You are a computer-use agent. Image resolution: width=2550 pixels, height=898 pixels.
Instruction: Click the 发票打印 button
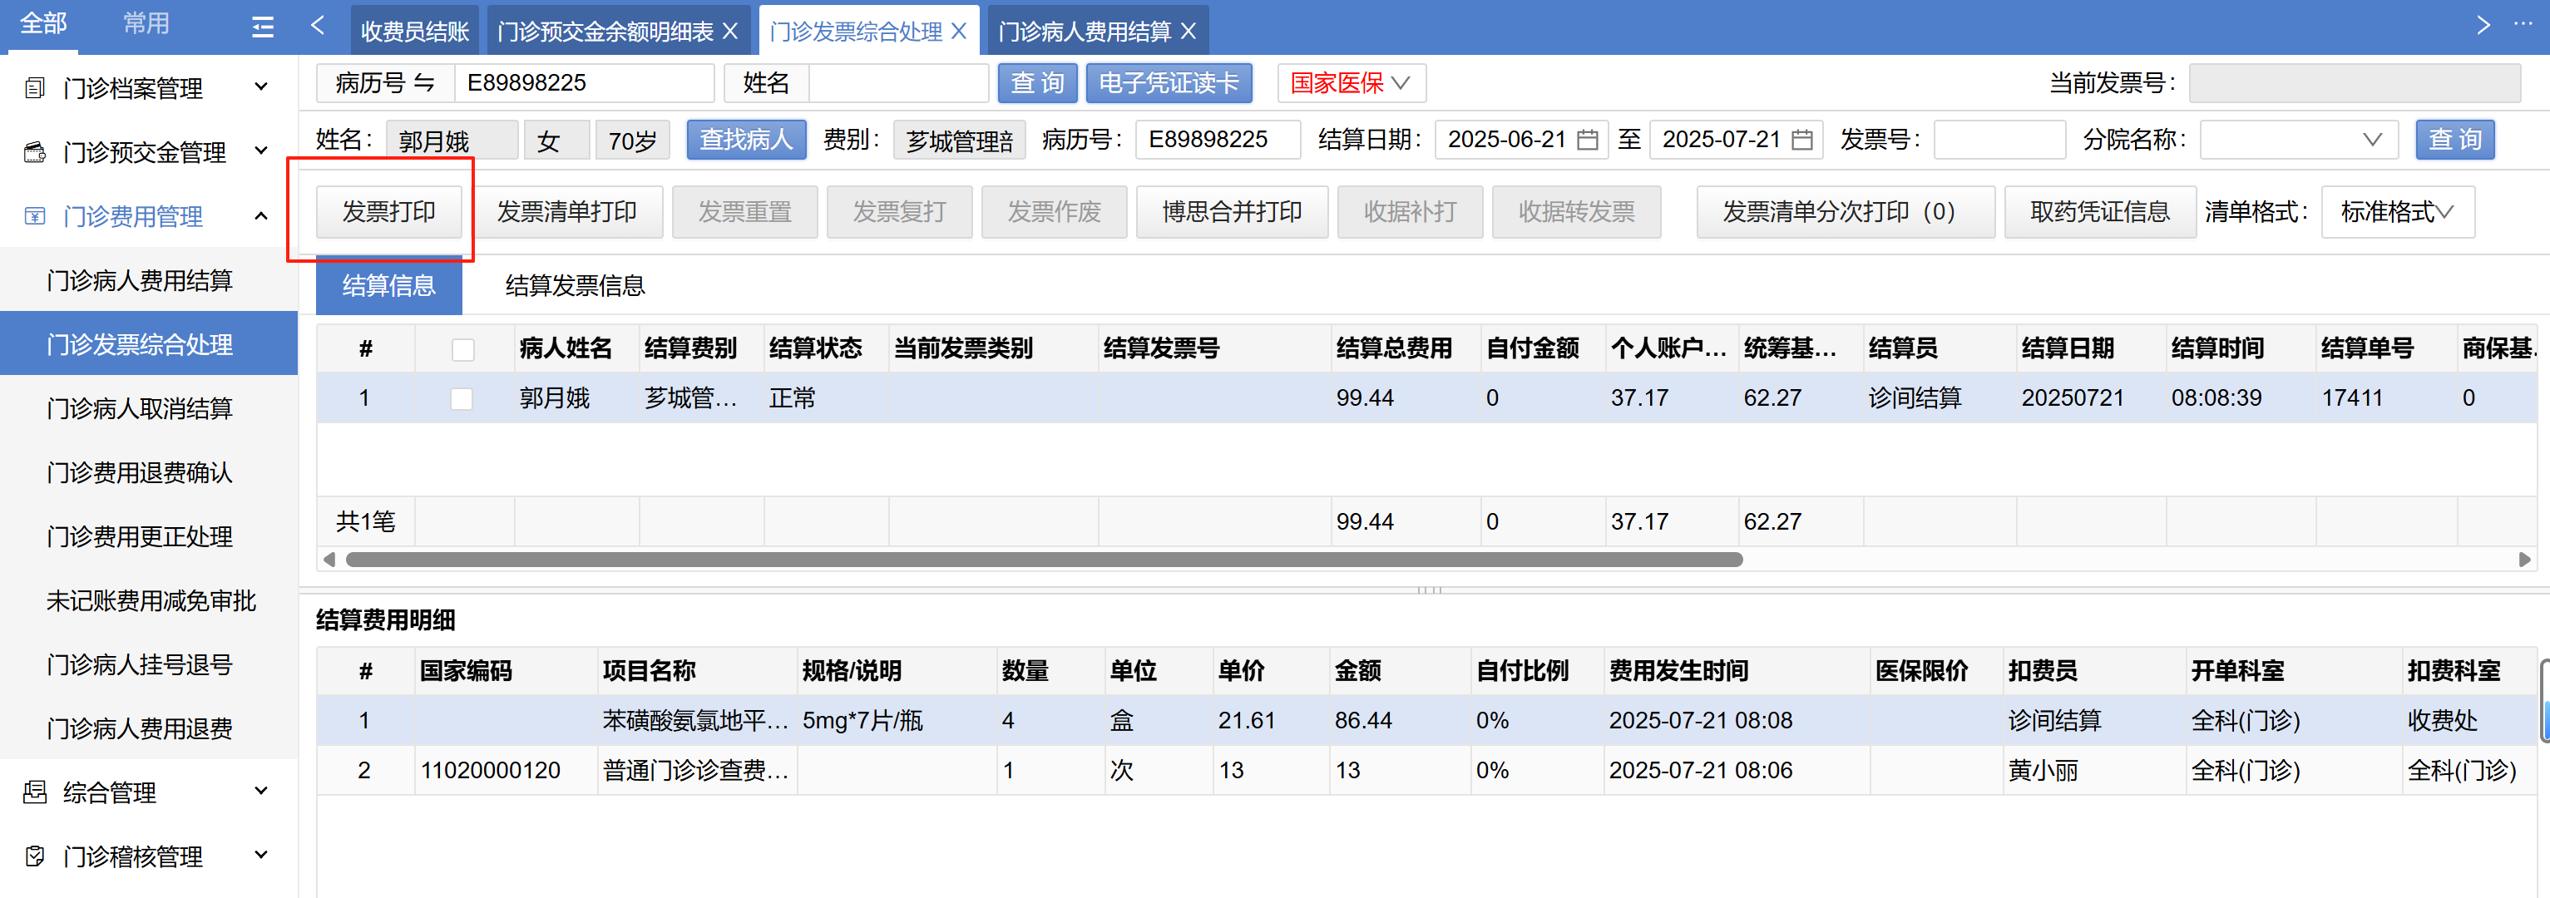pos(389,212)
